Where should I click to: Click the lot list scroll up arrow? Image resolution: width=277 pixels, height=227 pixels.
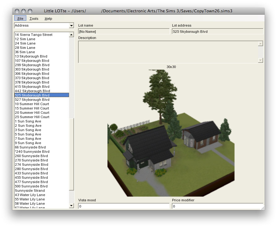[71, 35]
